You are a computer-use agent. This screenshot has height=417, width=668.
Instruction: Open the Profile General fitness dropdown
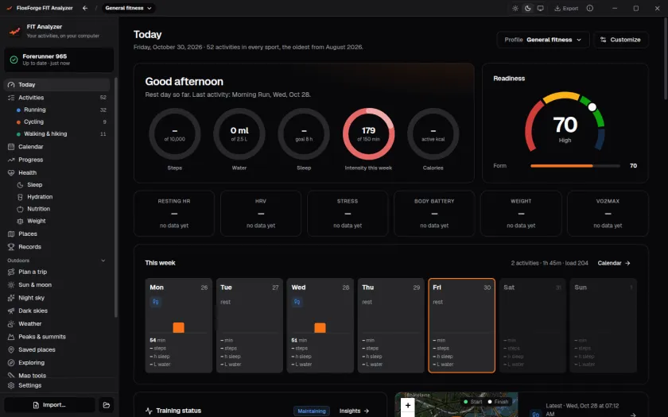(x=542, y=40)
